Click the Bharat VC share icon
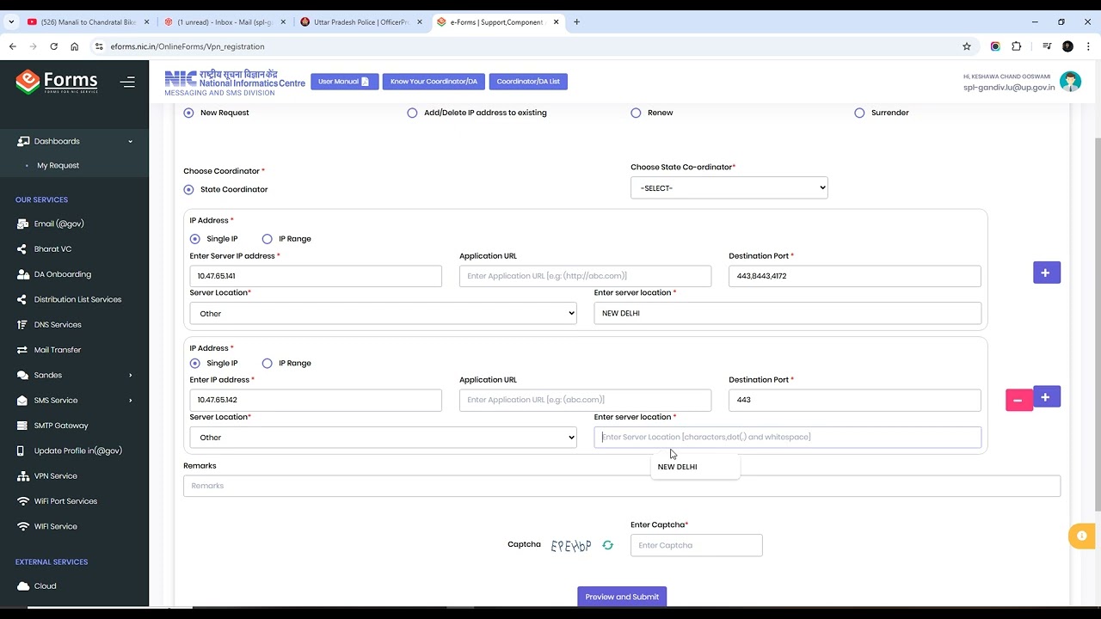The image size is (1101, 619). point(22,249)
